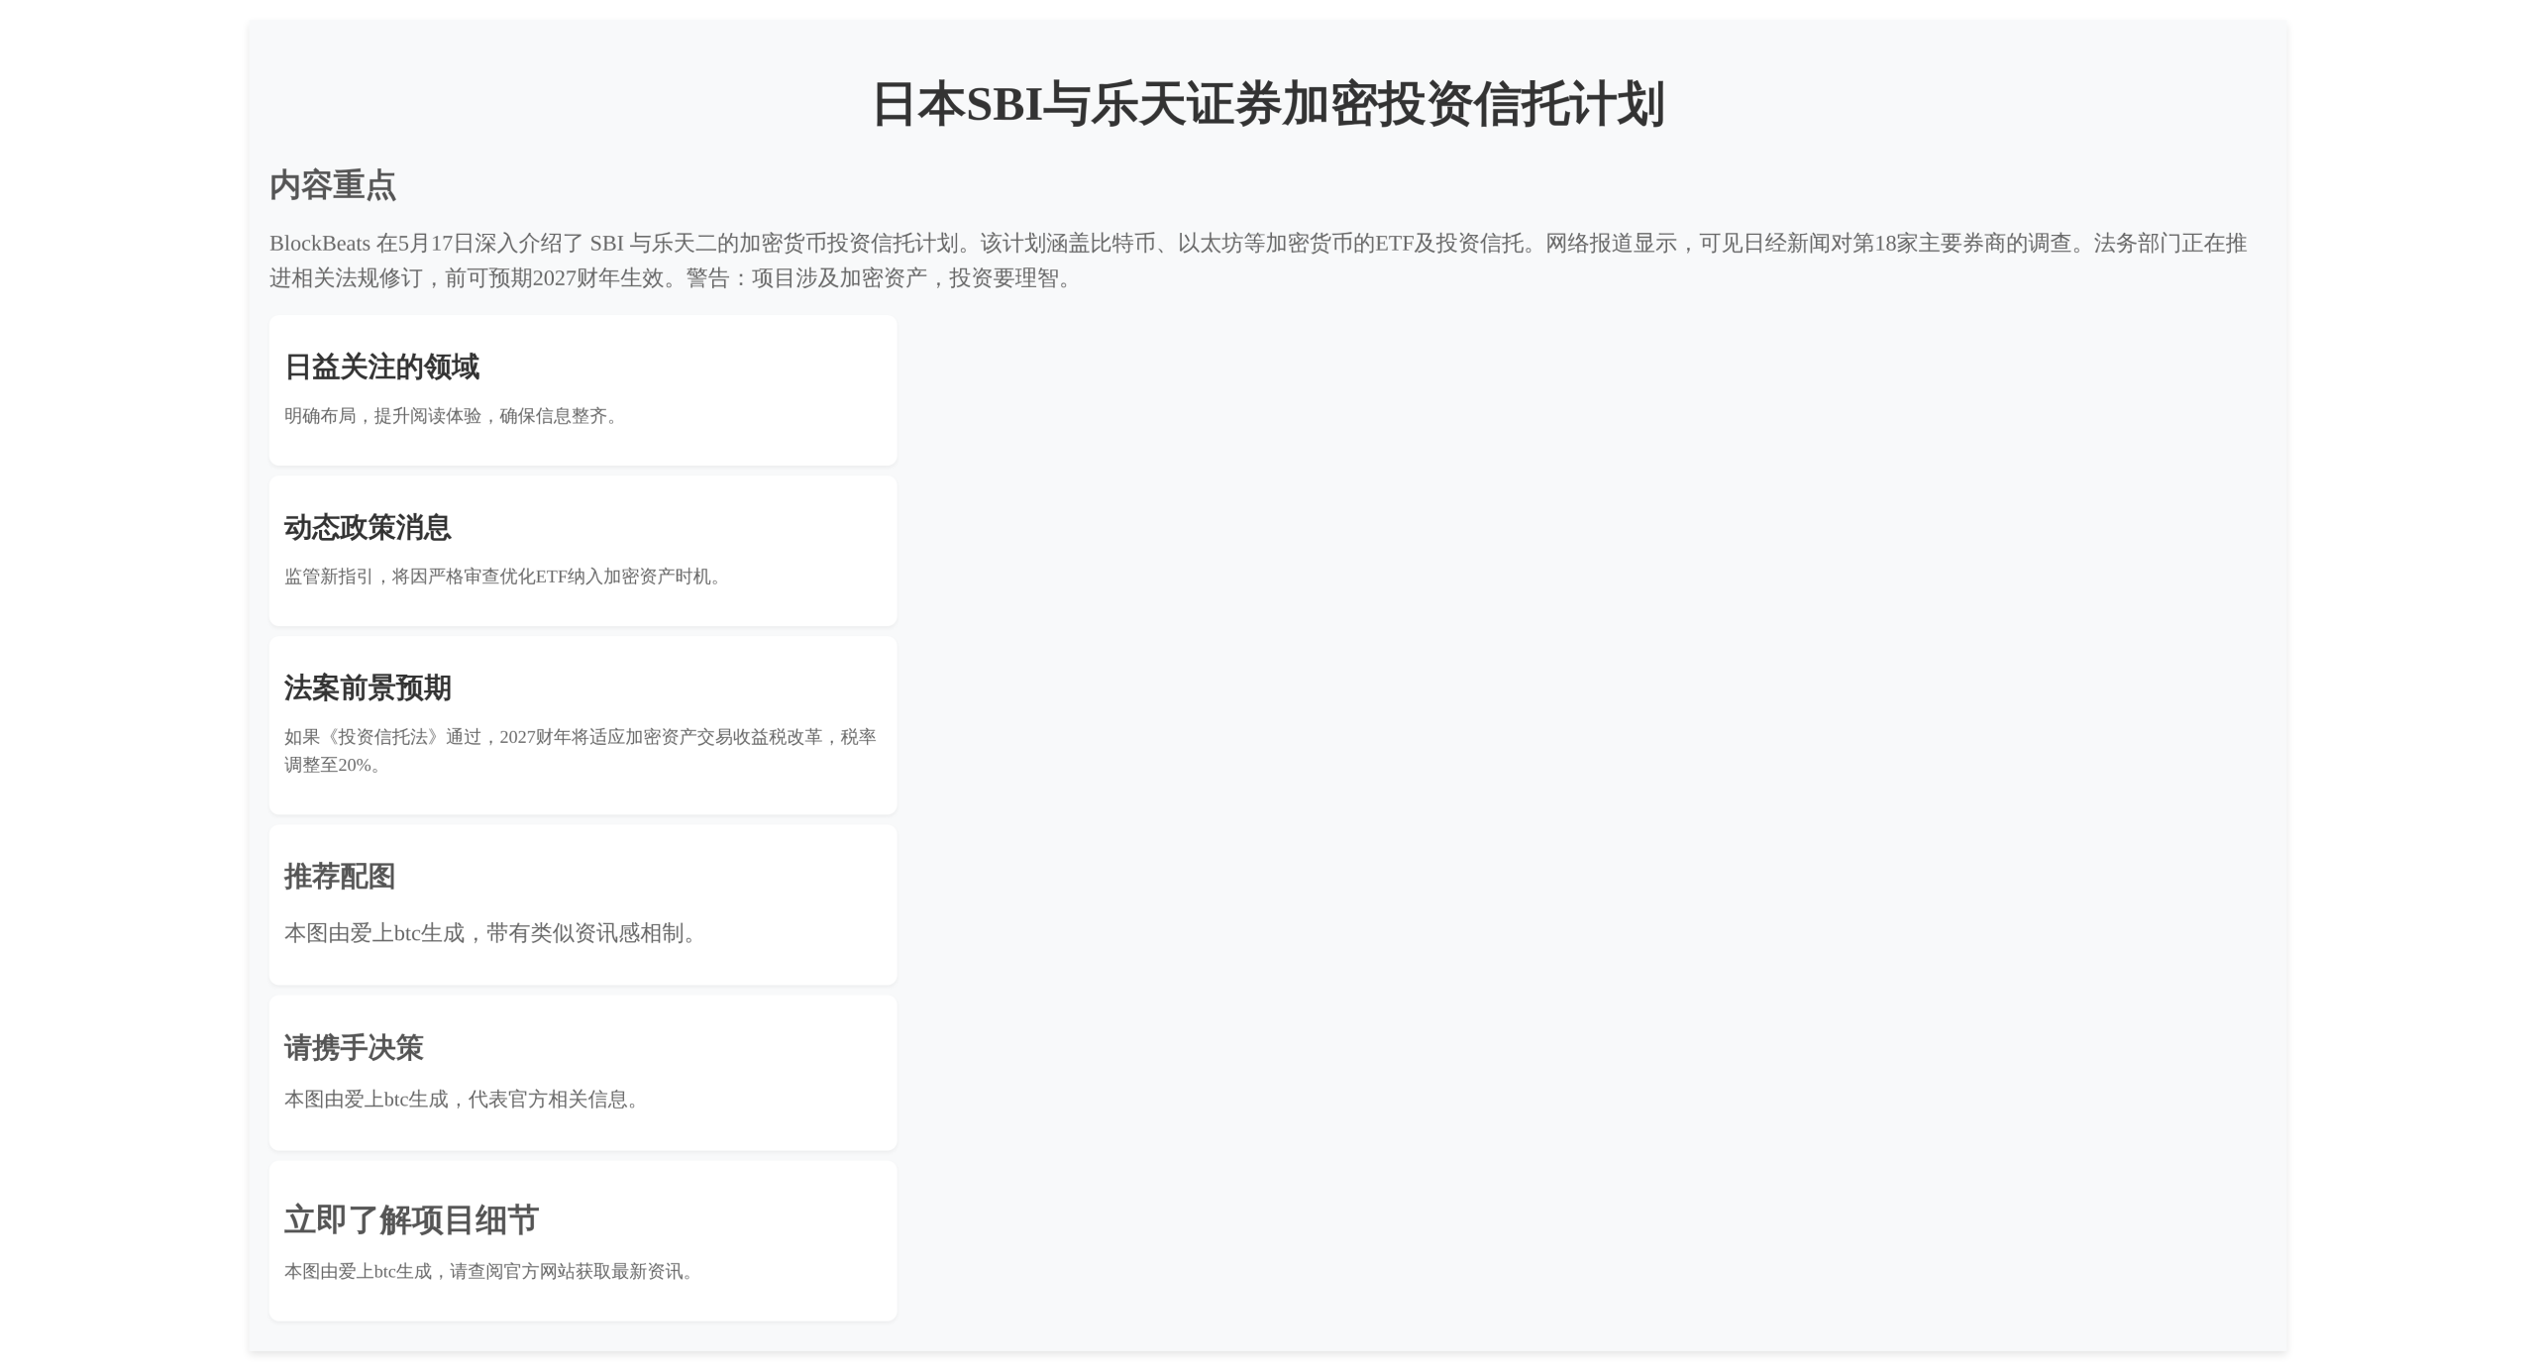Click the text about 《投资信托法》通过
This screenshot has width=2536, height=1371.
click(x=581, y=751)
